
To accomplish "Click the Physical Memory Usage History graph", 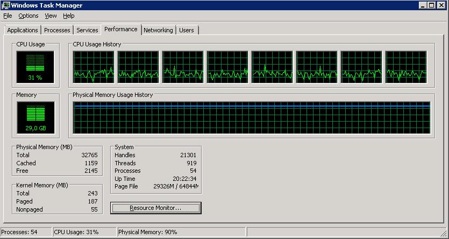I will (x=252, y=117).
